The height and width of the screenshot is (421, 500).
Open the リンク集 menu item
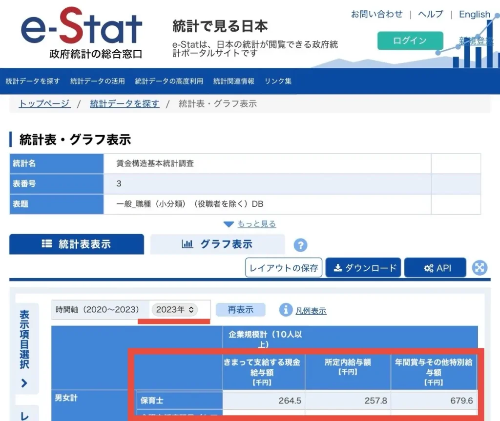[277, 81]
